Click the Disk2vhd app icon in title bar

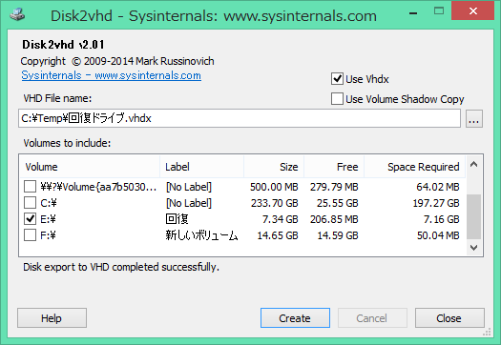17,14
